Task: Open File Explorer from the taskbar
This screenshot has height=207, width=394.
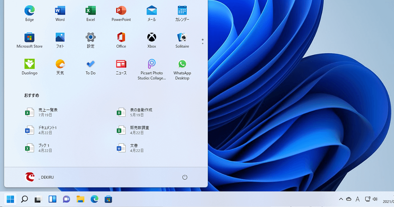Action: click(81, 199)
